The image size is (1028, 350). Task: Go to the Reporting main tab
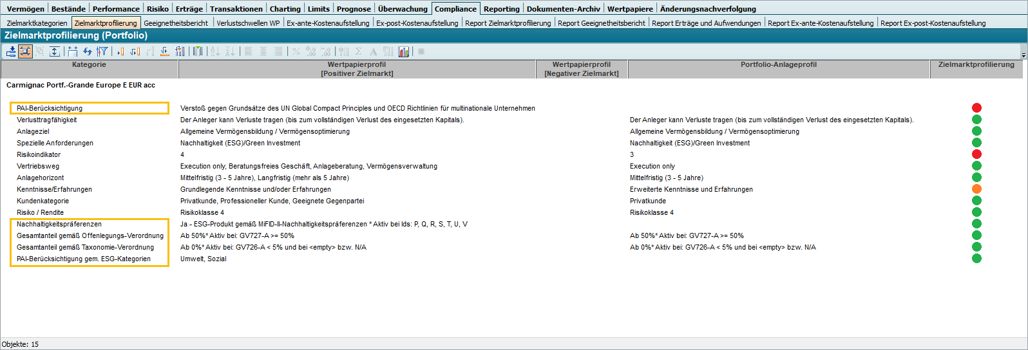501,9
